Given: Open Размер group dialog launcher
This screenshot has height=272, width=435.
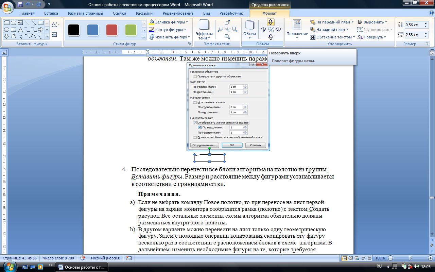Looking at the screenshot, I should pyautogui.click(x=427, y=44).
